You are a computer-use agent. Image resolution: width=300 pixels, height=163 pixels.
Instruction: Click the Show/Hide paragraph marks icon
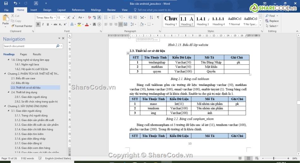point(158,18)
